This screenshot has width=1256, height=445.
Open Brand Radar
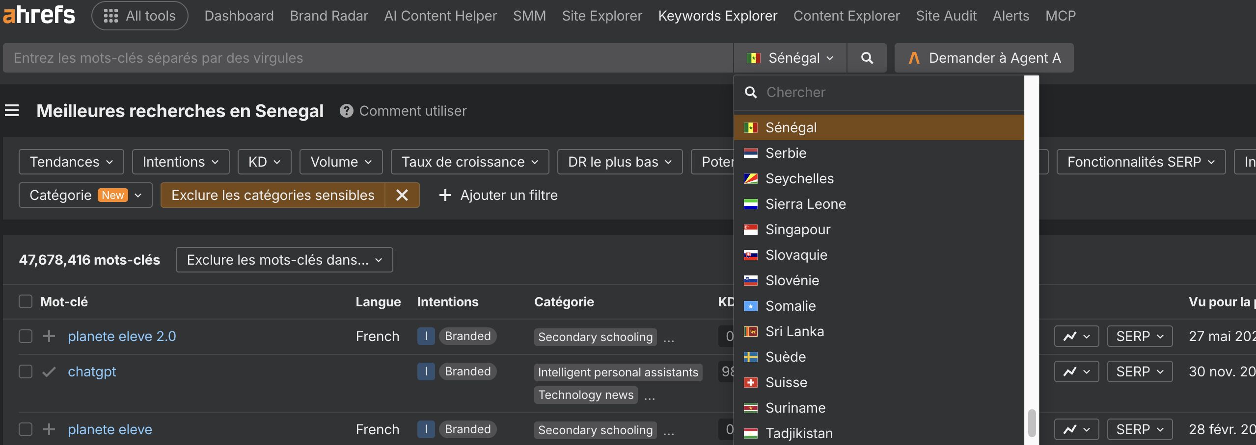tap(329, 16)
